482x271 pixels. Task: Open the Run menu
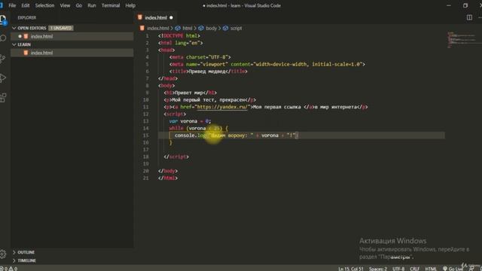pos(92,5)
